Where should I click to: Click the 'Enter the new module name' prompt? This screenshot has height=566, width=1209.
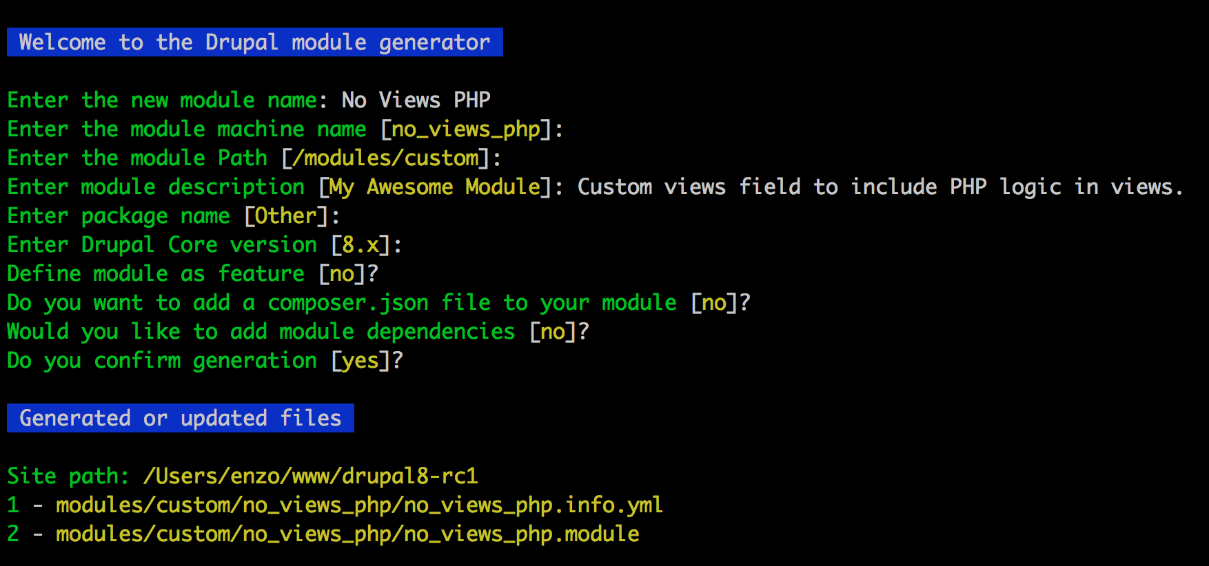click(163, 101)
